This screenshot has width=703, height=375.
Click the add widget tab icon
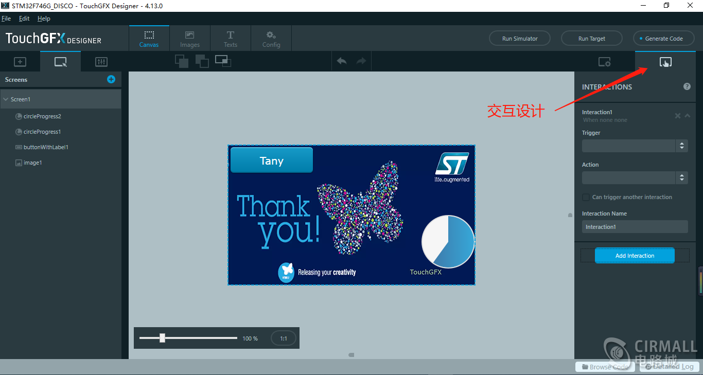coord(20,62)
